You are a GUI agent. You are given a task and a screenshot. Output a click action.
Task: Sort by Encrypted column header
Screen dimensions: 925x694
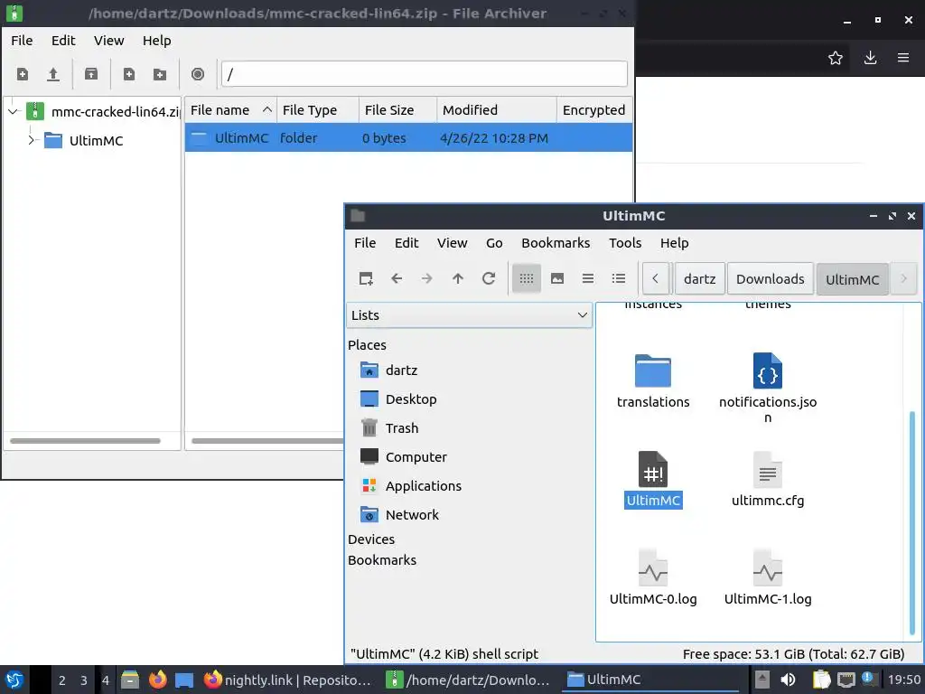pyautogui.click(x=594, y=109)
